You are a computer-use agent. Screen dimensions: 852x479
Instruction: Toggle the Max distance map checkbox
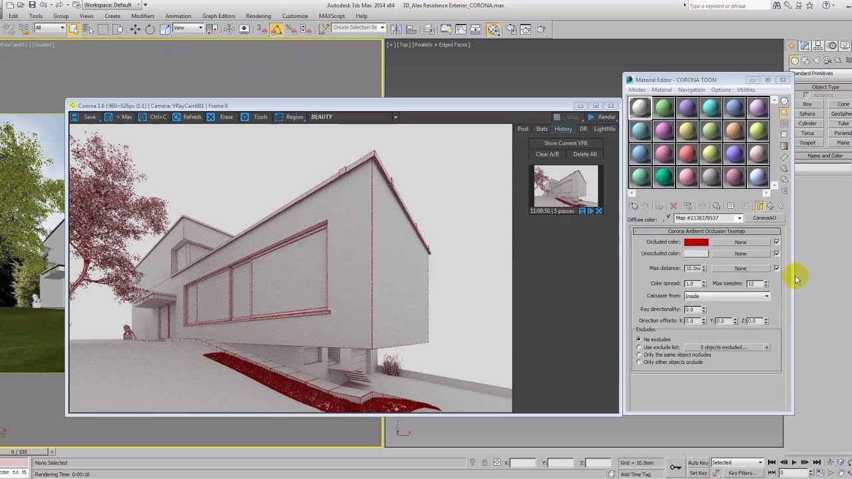pyautogui.click(x=776, y=268)
